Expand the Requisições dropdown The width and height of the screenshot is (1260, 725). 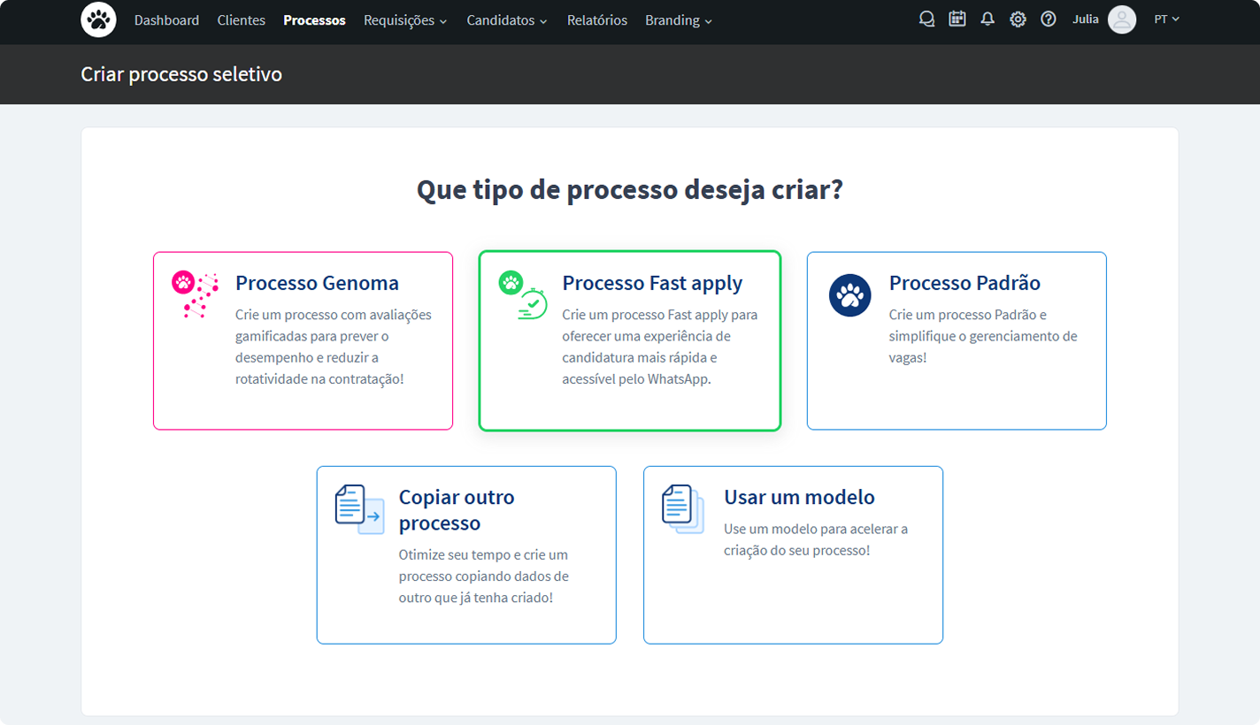point(406,19)
